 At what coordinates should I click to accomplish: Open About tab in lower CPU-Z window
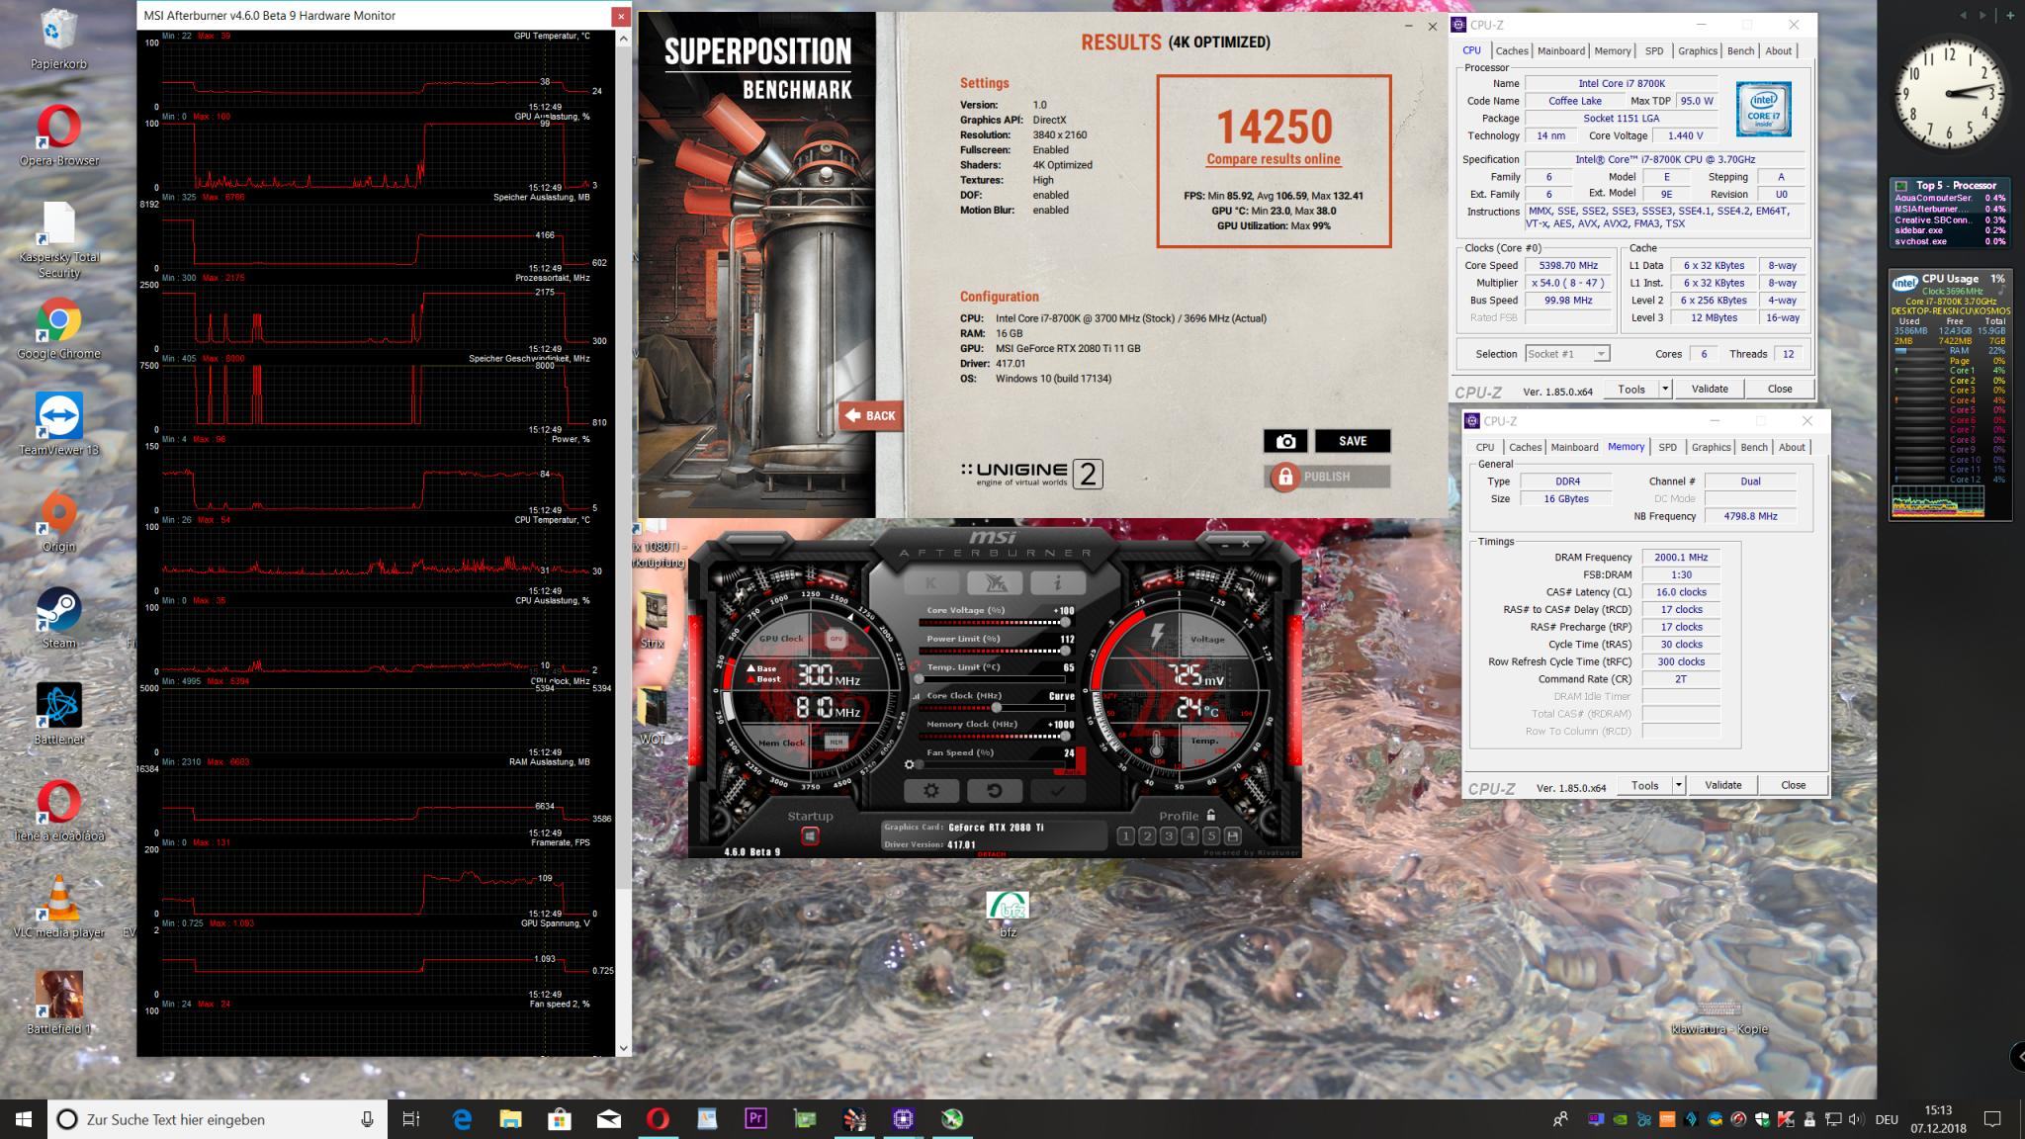(1792, 447)
